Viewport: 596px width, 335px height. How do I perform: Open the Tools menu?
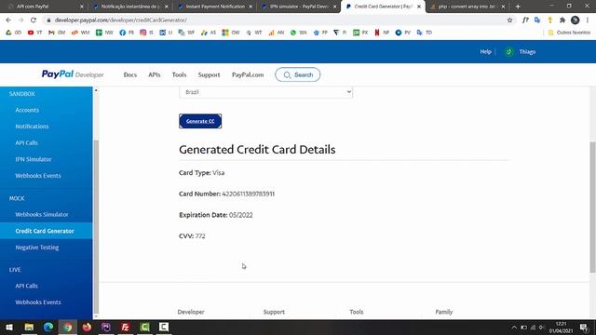[179, 74]
